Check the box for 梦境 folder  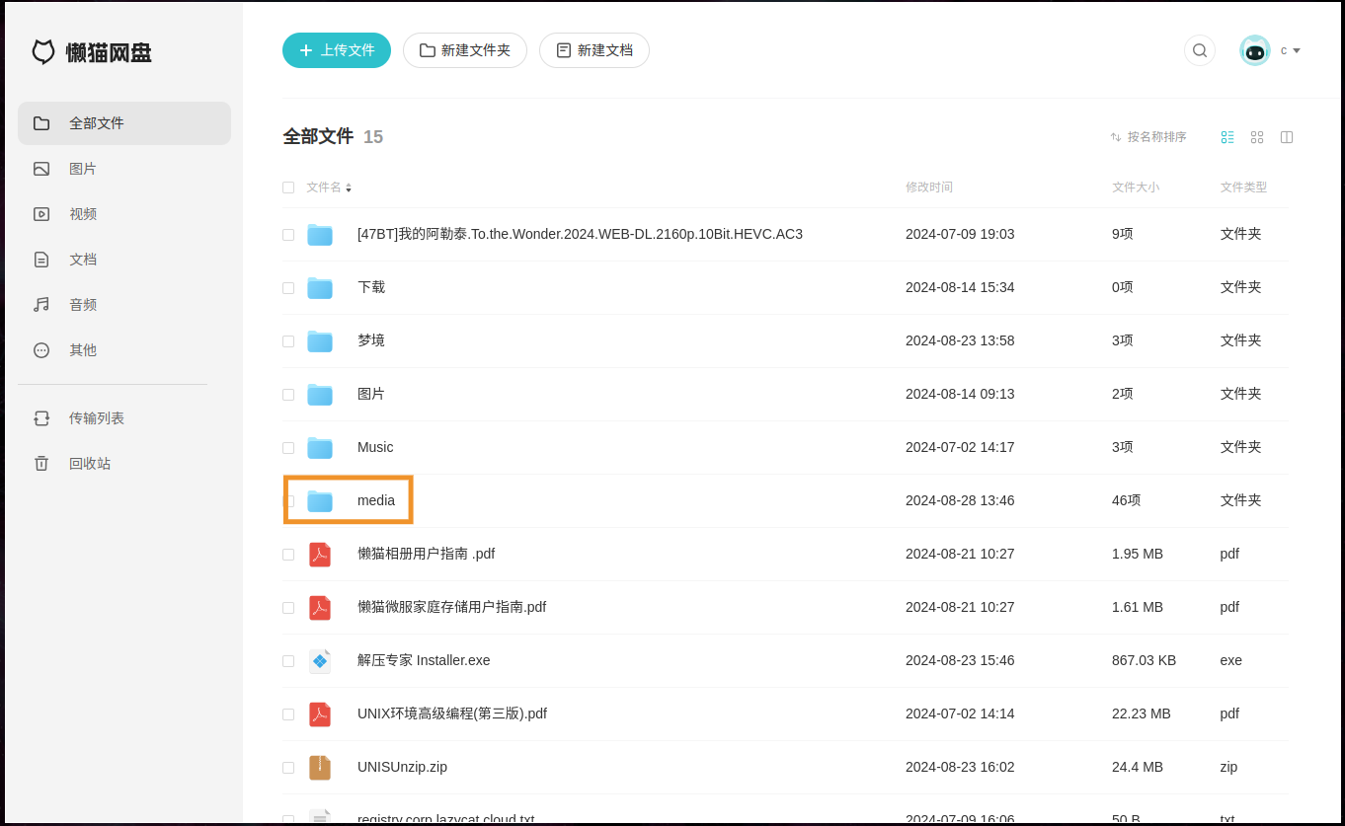[288, 341]
